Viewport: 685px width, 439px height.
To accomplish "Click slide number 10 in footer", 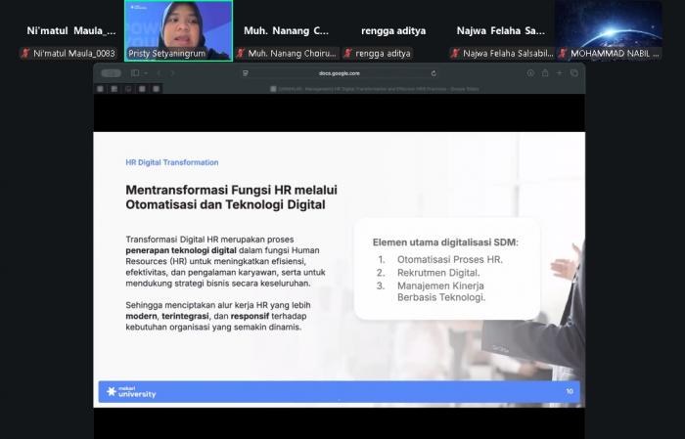I will 570,391.
